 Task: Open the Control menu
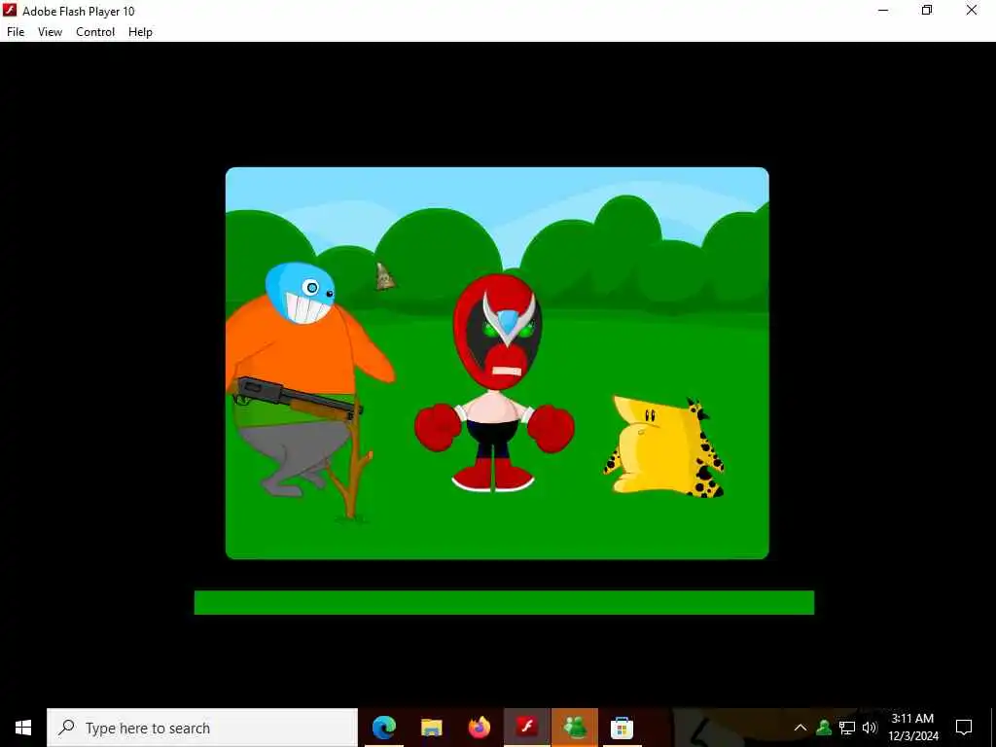(x=95, y=32)
